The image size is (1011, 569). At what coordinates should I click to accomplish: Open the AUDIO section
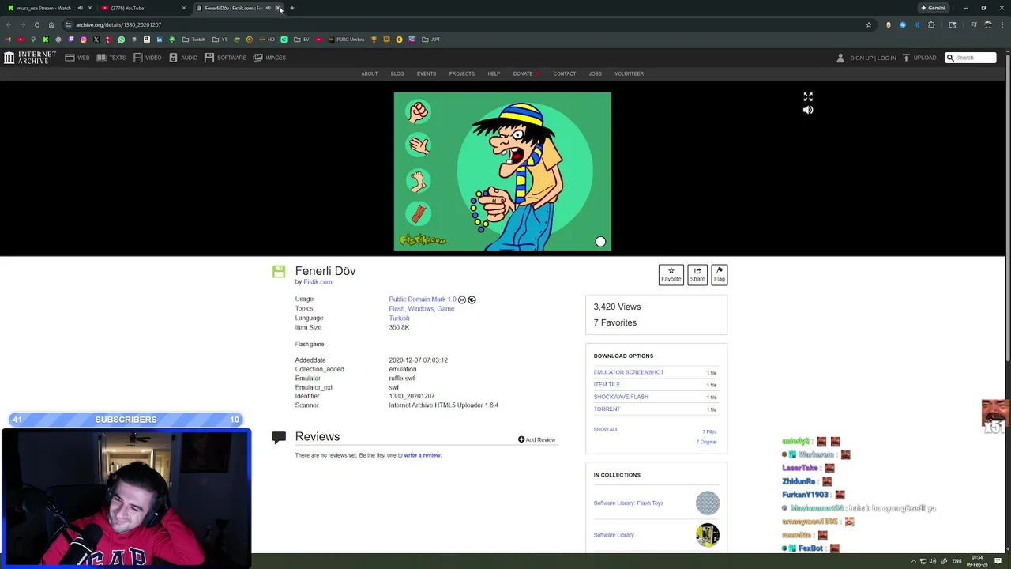click(183, 58)
